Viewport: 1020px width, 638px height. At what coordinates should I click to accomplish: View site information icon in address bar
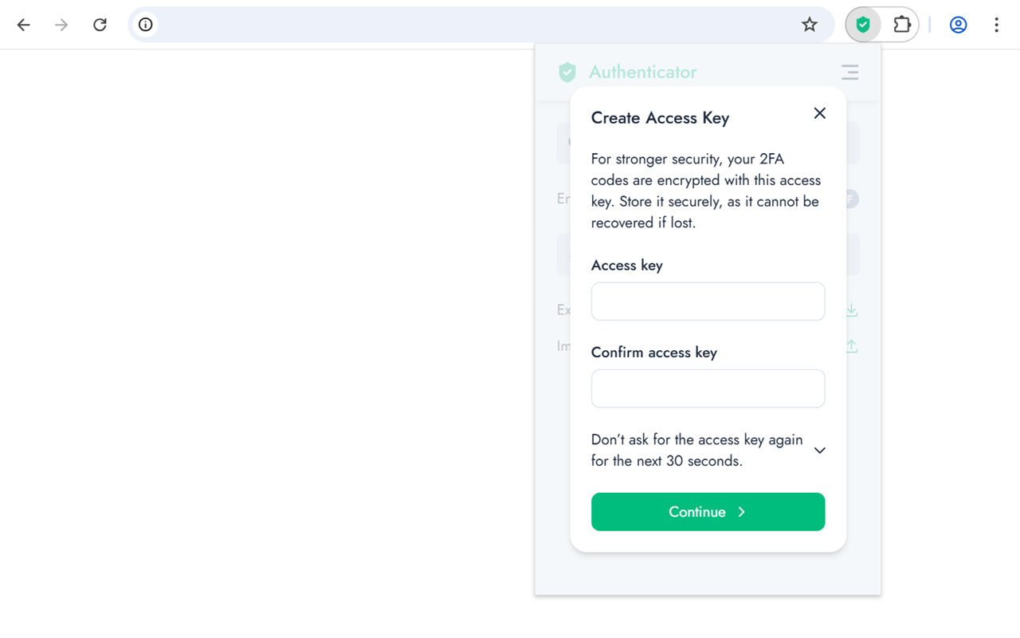coord(146,25)
